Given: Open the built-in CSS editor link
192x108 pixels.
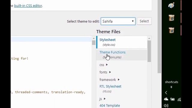Looking at the screenshot, I should point(28,6).
